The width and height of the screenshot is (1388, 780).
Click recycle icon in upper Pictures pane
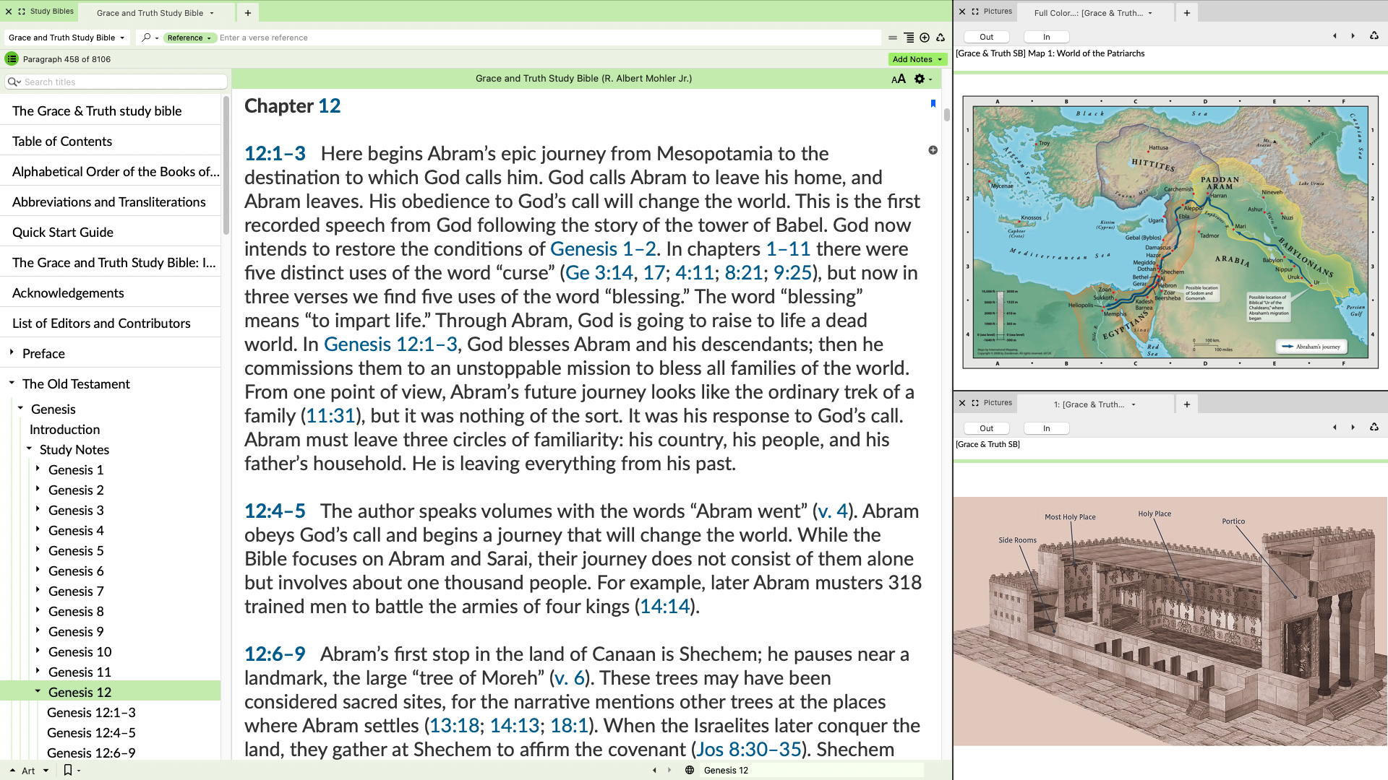tap(1374, 36)
